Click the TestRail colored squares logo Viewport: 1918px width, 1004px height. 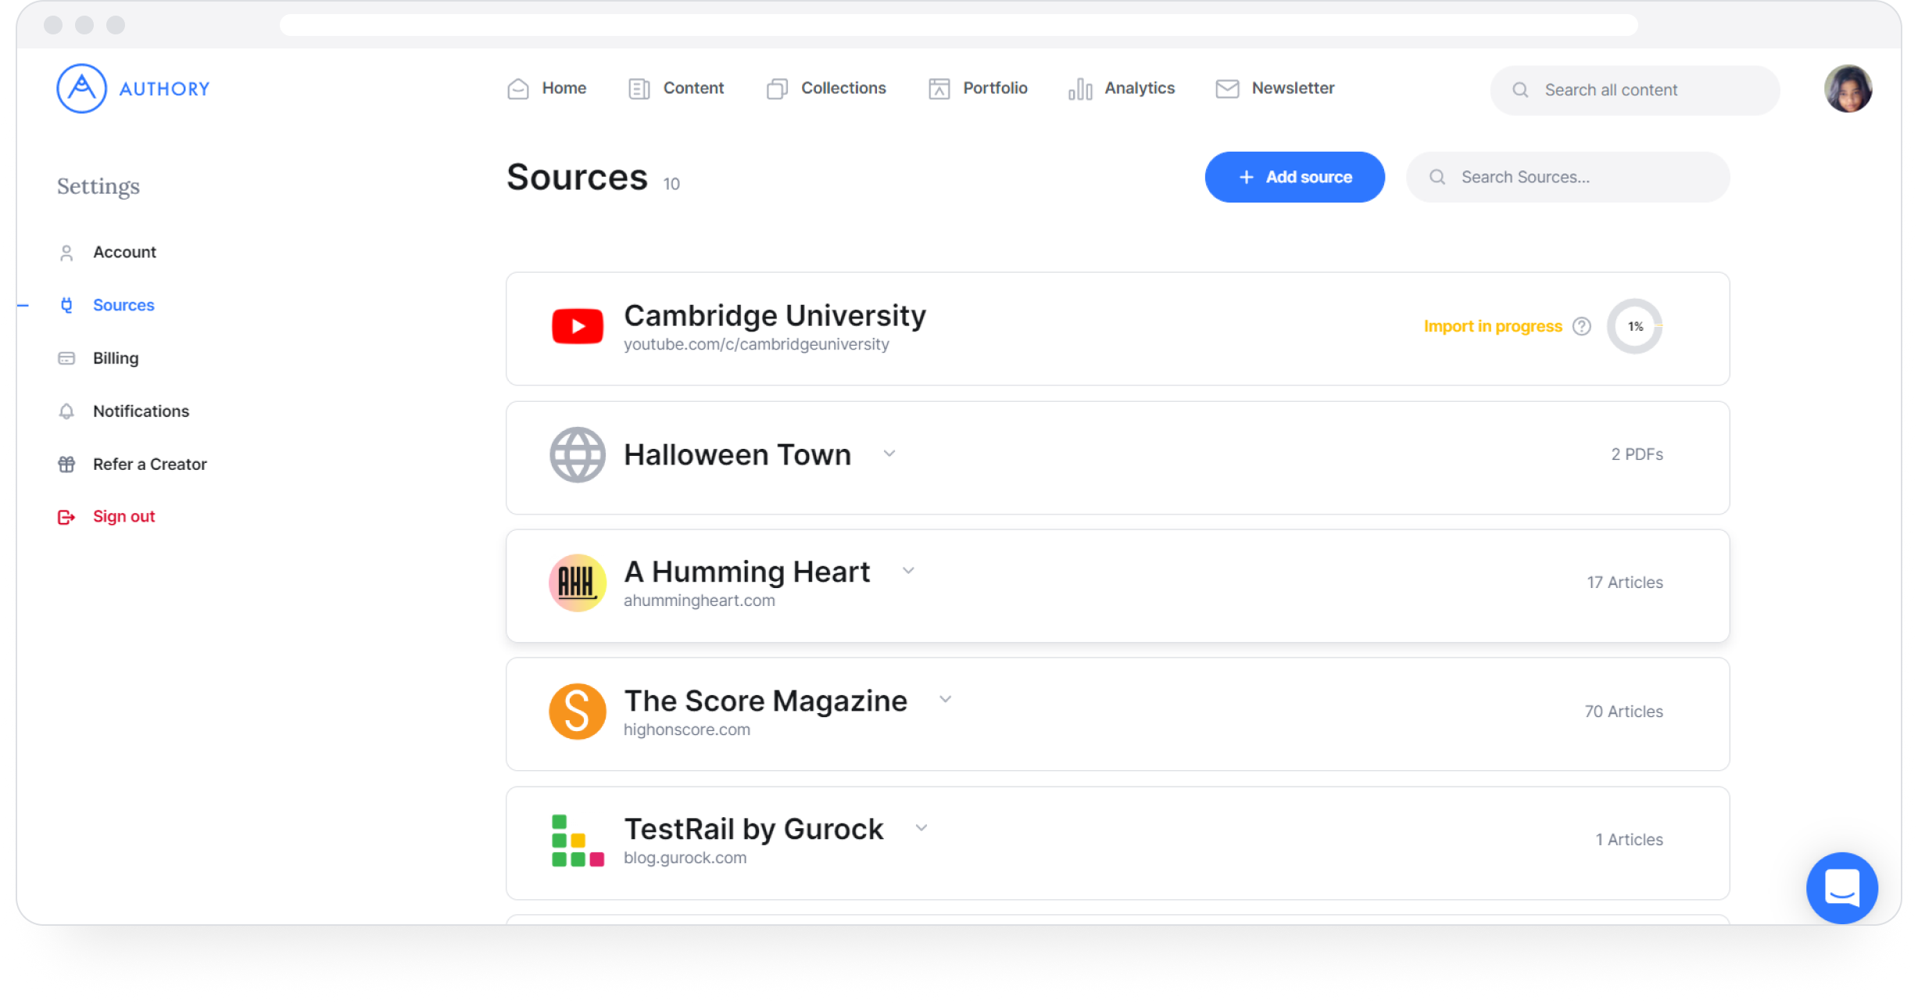578,841
